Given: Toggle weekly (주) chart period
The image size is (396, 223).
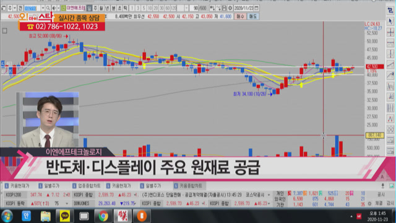Looking at the screenshot, I should [x=95, y=8].
